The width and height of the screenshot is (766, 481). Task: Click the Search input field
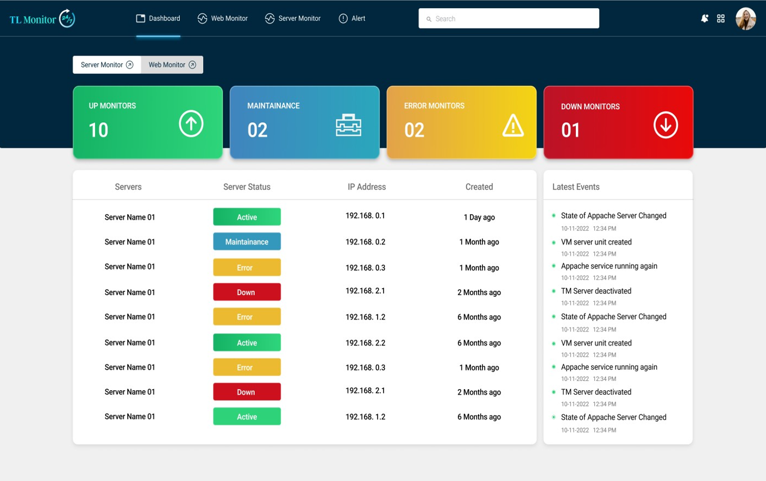[x=509, y=18]
